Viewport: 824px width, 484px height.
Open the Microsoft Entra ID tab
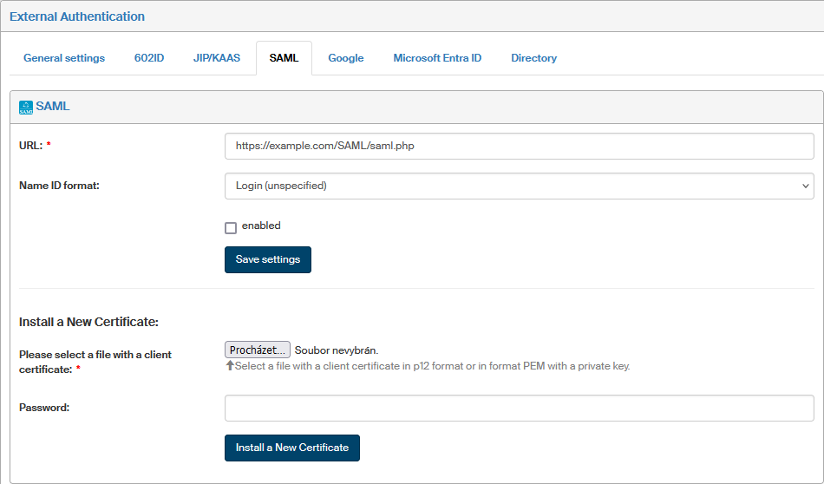pyautogui.click(x=437, y=58)
